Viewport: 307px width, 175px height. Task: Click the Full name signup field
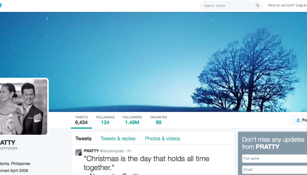click(x=275, y=159)
